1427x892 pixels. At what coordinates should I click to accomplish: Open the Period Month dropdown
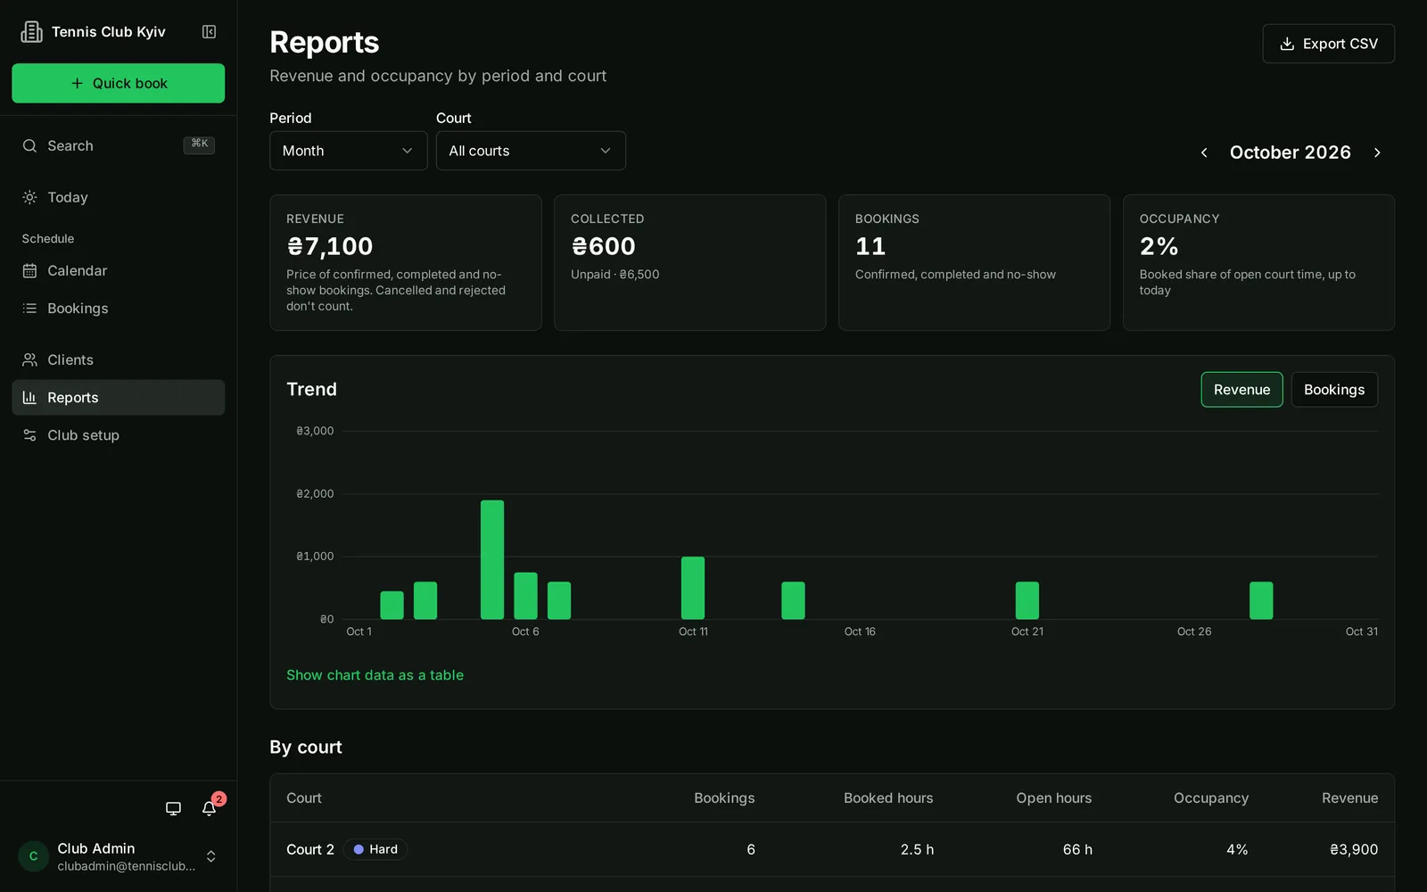click(349, 151)
